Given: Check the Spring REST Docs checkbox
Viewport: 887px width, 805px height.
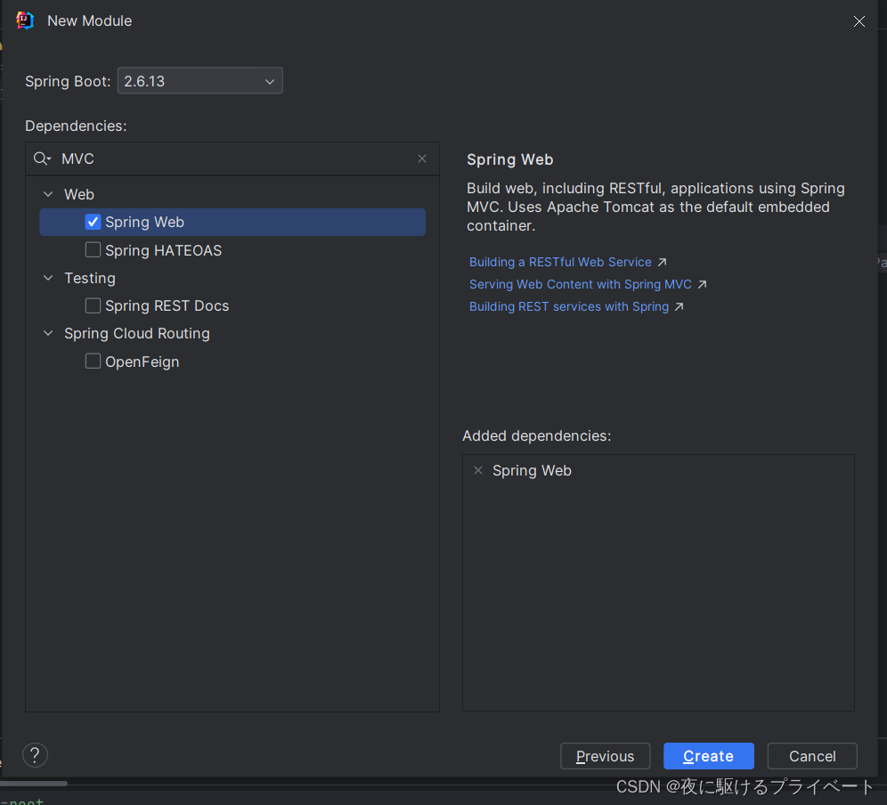Looking at the screenshot, I should point(93,305).
